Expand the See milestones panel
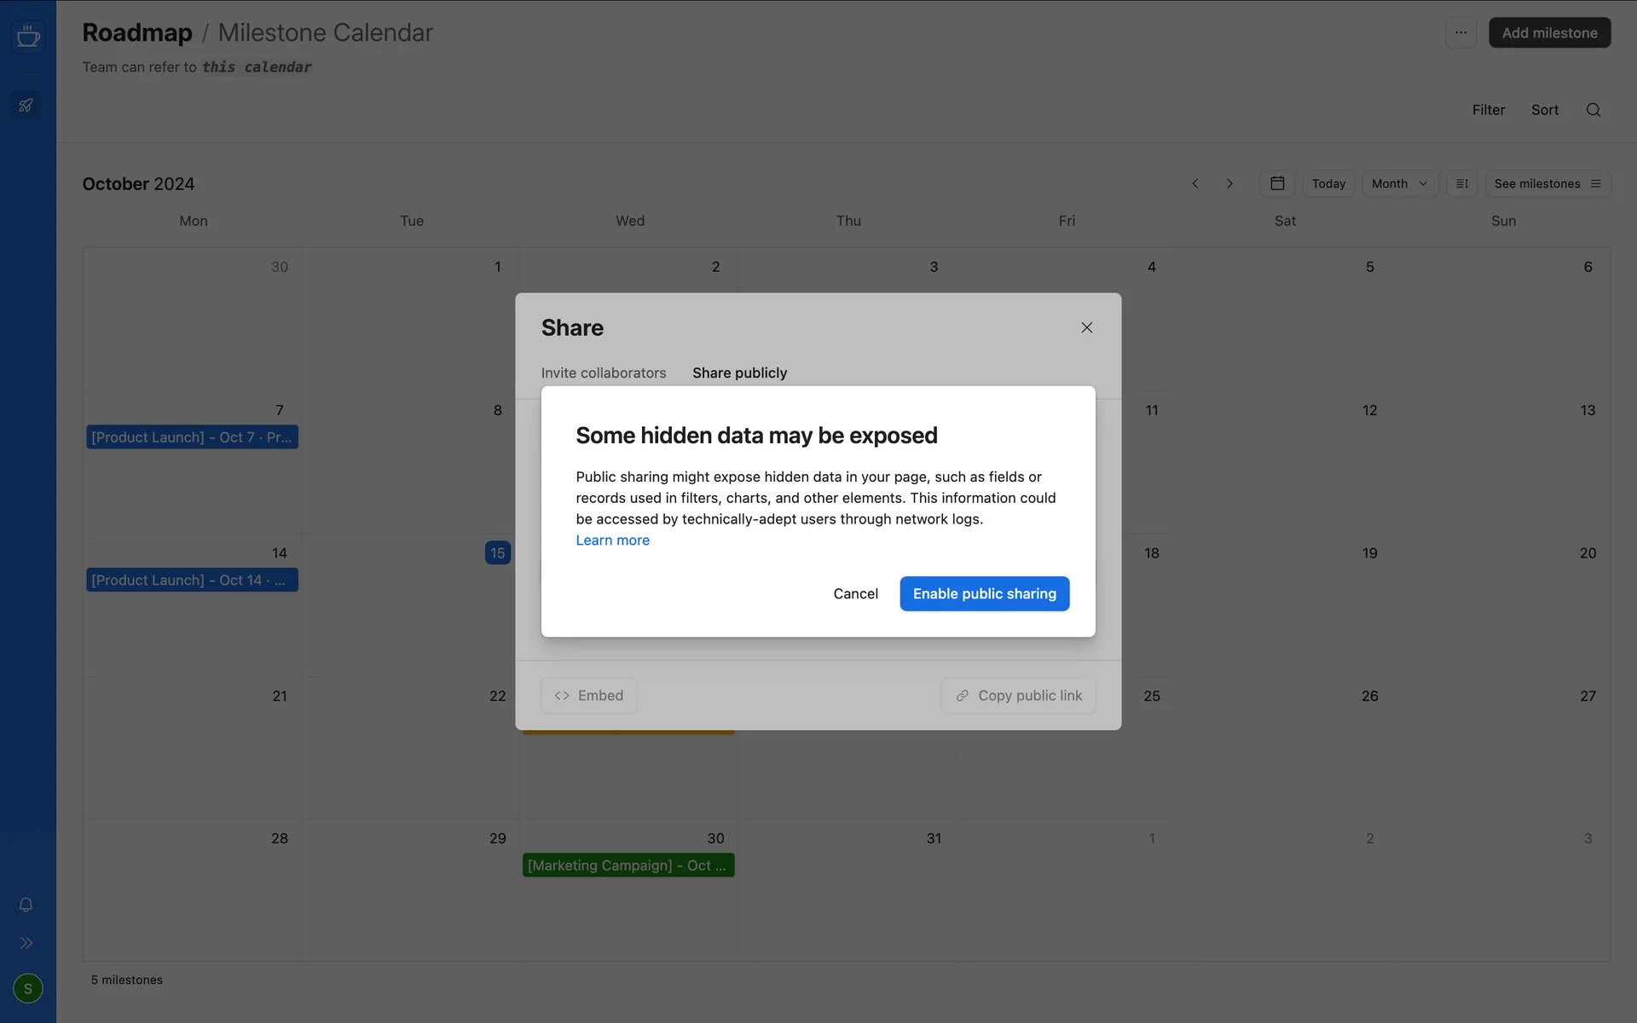1637x1023 pixels. coord(1547,183)
